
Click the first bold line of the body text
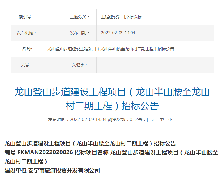(x=90, y=143)
